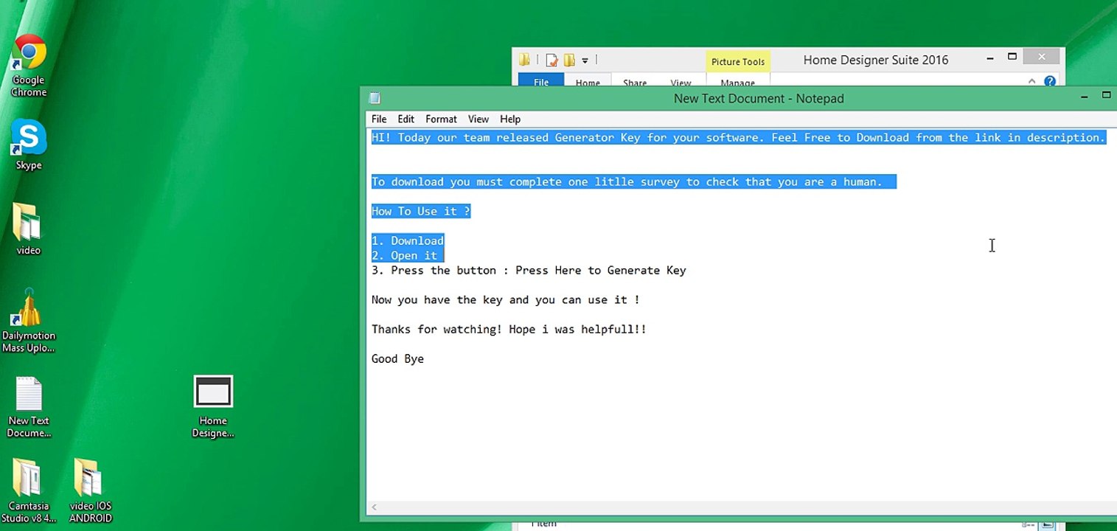Select the Camtasia Studio v8 folder

[x=29, y=490]
